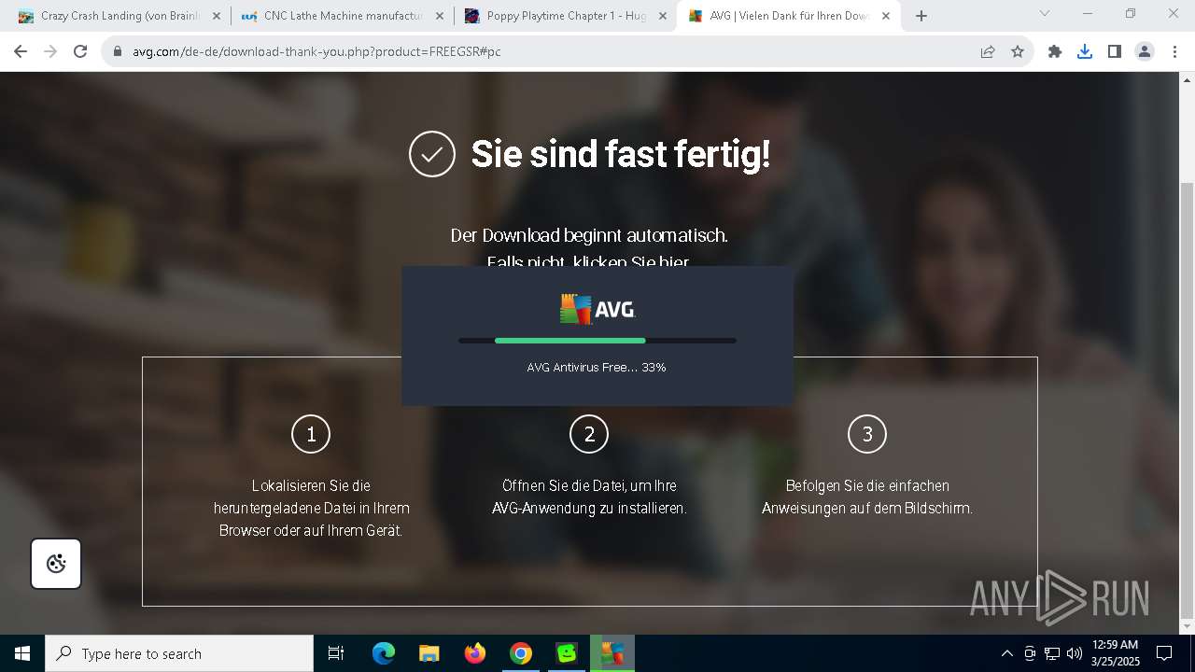Click 'Der Download beginnt automatisch.' text
Image resolution: width=1195 pixels, height=672 pixels.
click(x=589, y=235)
